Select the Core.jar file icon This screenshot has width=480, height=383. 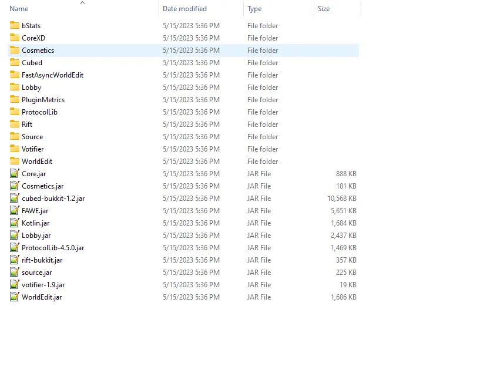(x=15, y=174)
